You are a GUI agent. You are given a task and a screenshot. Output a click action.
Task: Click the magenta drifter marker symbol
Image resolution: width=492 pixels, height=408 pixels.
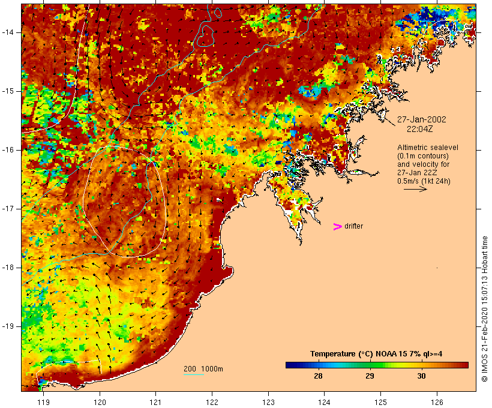(x=338, y=227)
